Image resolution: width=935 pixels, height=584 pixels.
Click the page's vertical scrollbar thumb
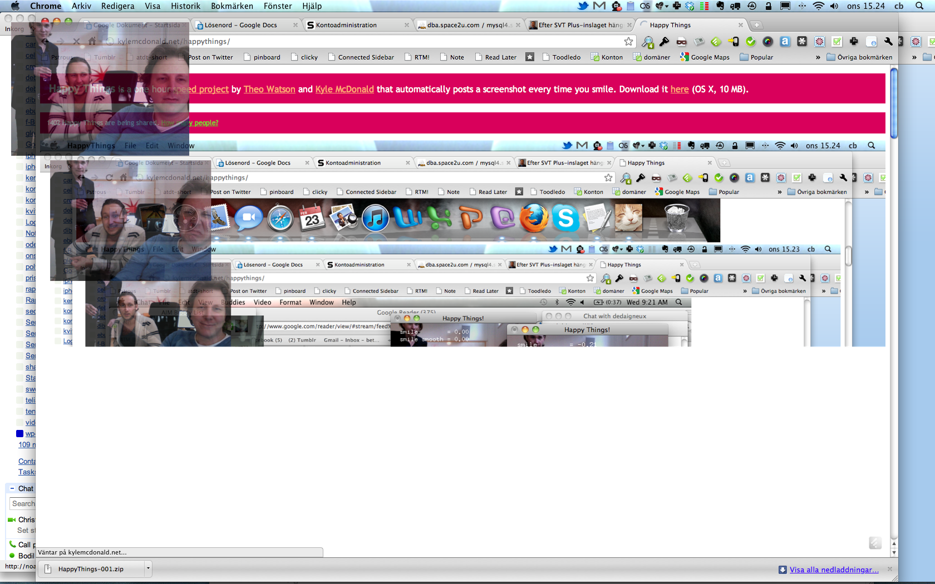tap(894, 103)
